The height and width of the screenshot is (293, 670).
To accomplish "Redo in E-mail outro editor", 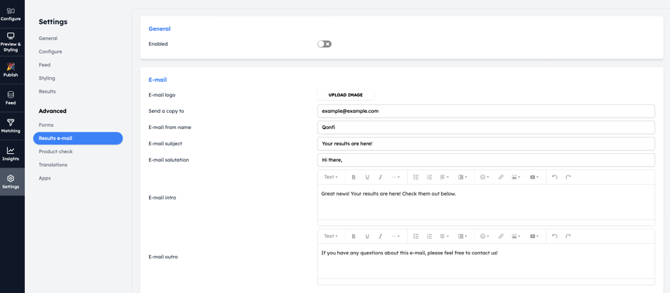I will (568, 237).
